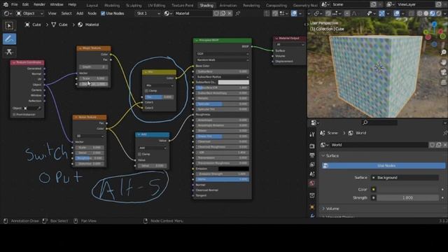Click Cube object in node breadcrumb

34,25
